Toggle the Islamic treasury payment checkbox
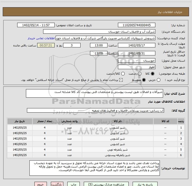This screenshot has width=192, height=186. pyautogui.click(x=121, y=80)
